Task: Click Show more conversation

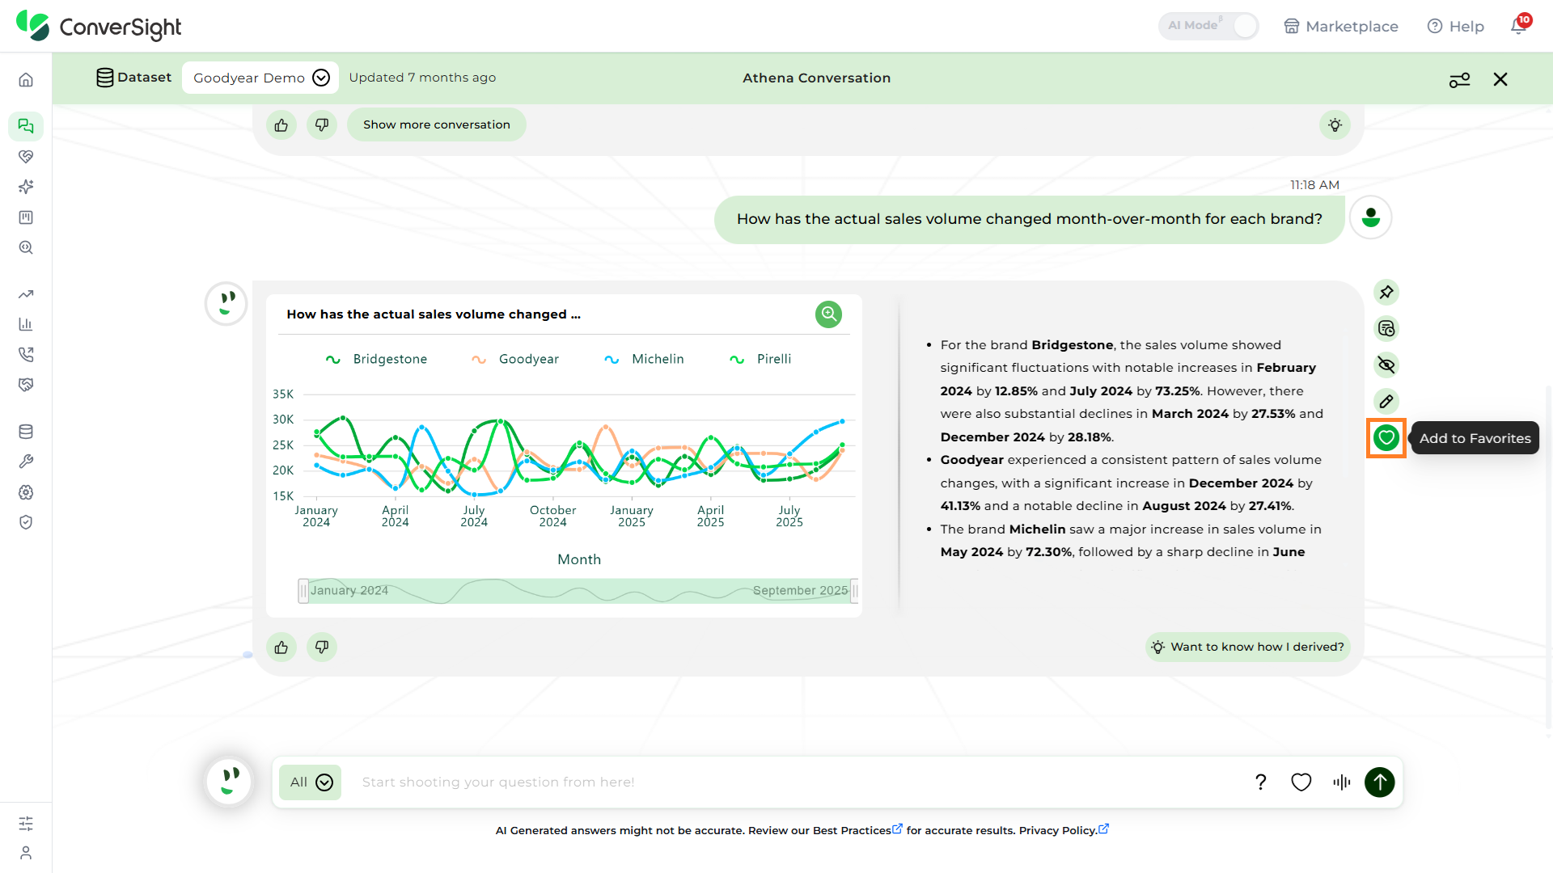Action: pyautogui.click(x=437, y=124)
